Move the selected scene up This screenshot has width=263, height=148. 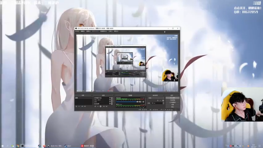point(82,106)
